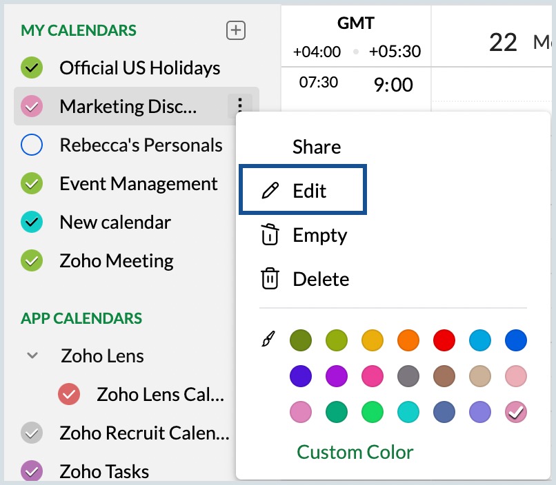Open the Custom Color link
The height and width of the screenshot is (485, 556).
pos(355,452)
